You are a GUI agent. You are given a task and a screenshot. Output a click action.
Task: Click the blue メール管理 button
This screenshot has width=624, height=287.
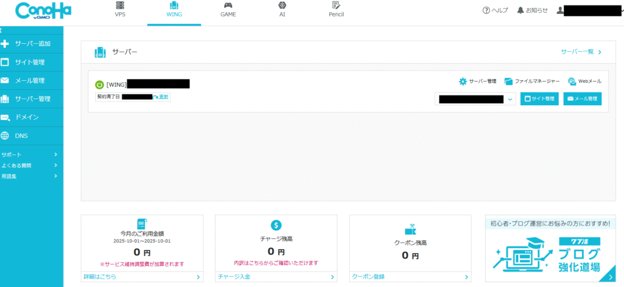582,99
